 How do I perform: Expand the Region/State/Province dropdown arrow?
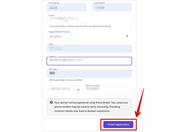127,36
